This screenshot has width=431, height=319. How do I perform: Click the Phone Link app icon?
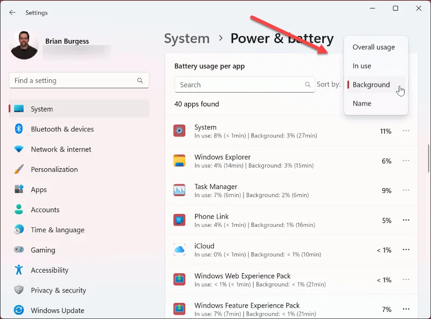[x=179, y=220]
